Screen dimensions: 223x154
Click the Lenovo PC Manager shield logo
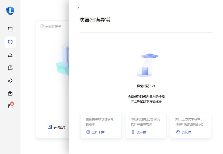click(10, 11)
